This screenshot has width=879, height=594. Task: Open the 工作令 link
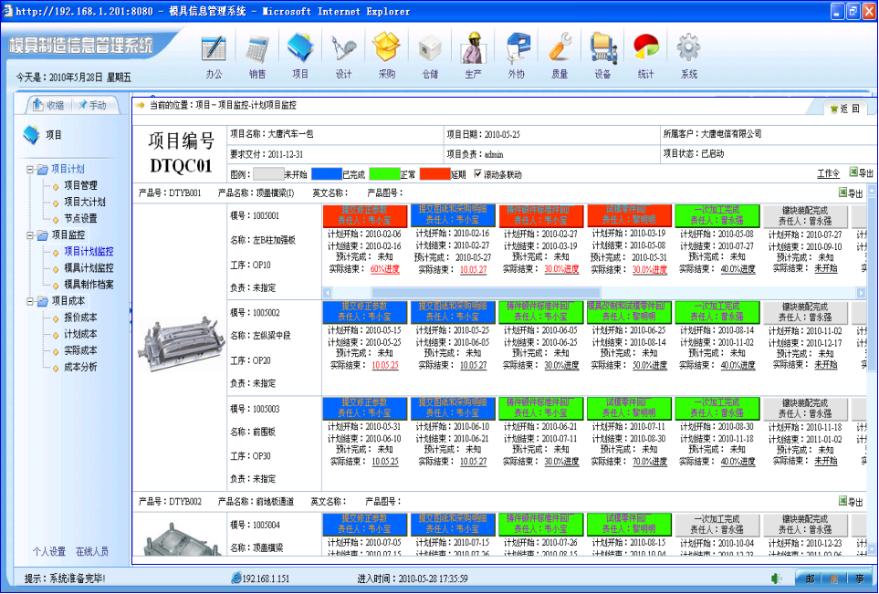click(829, 173)
